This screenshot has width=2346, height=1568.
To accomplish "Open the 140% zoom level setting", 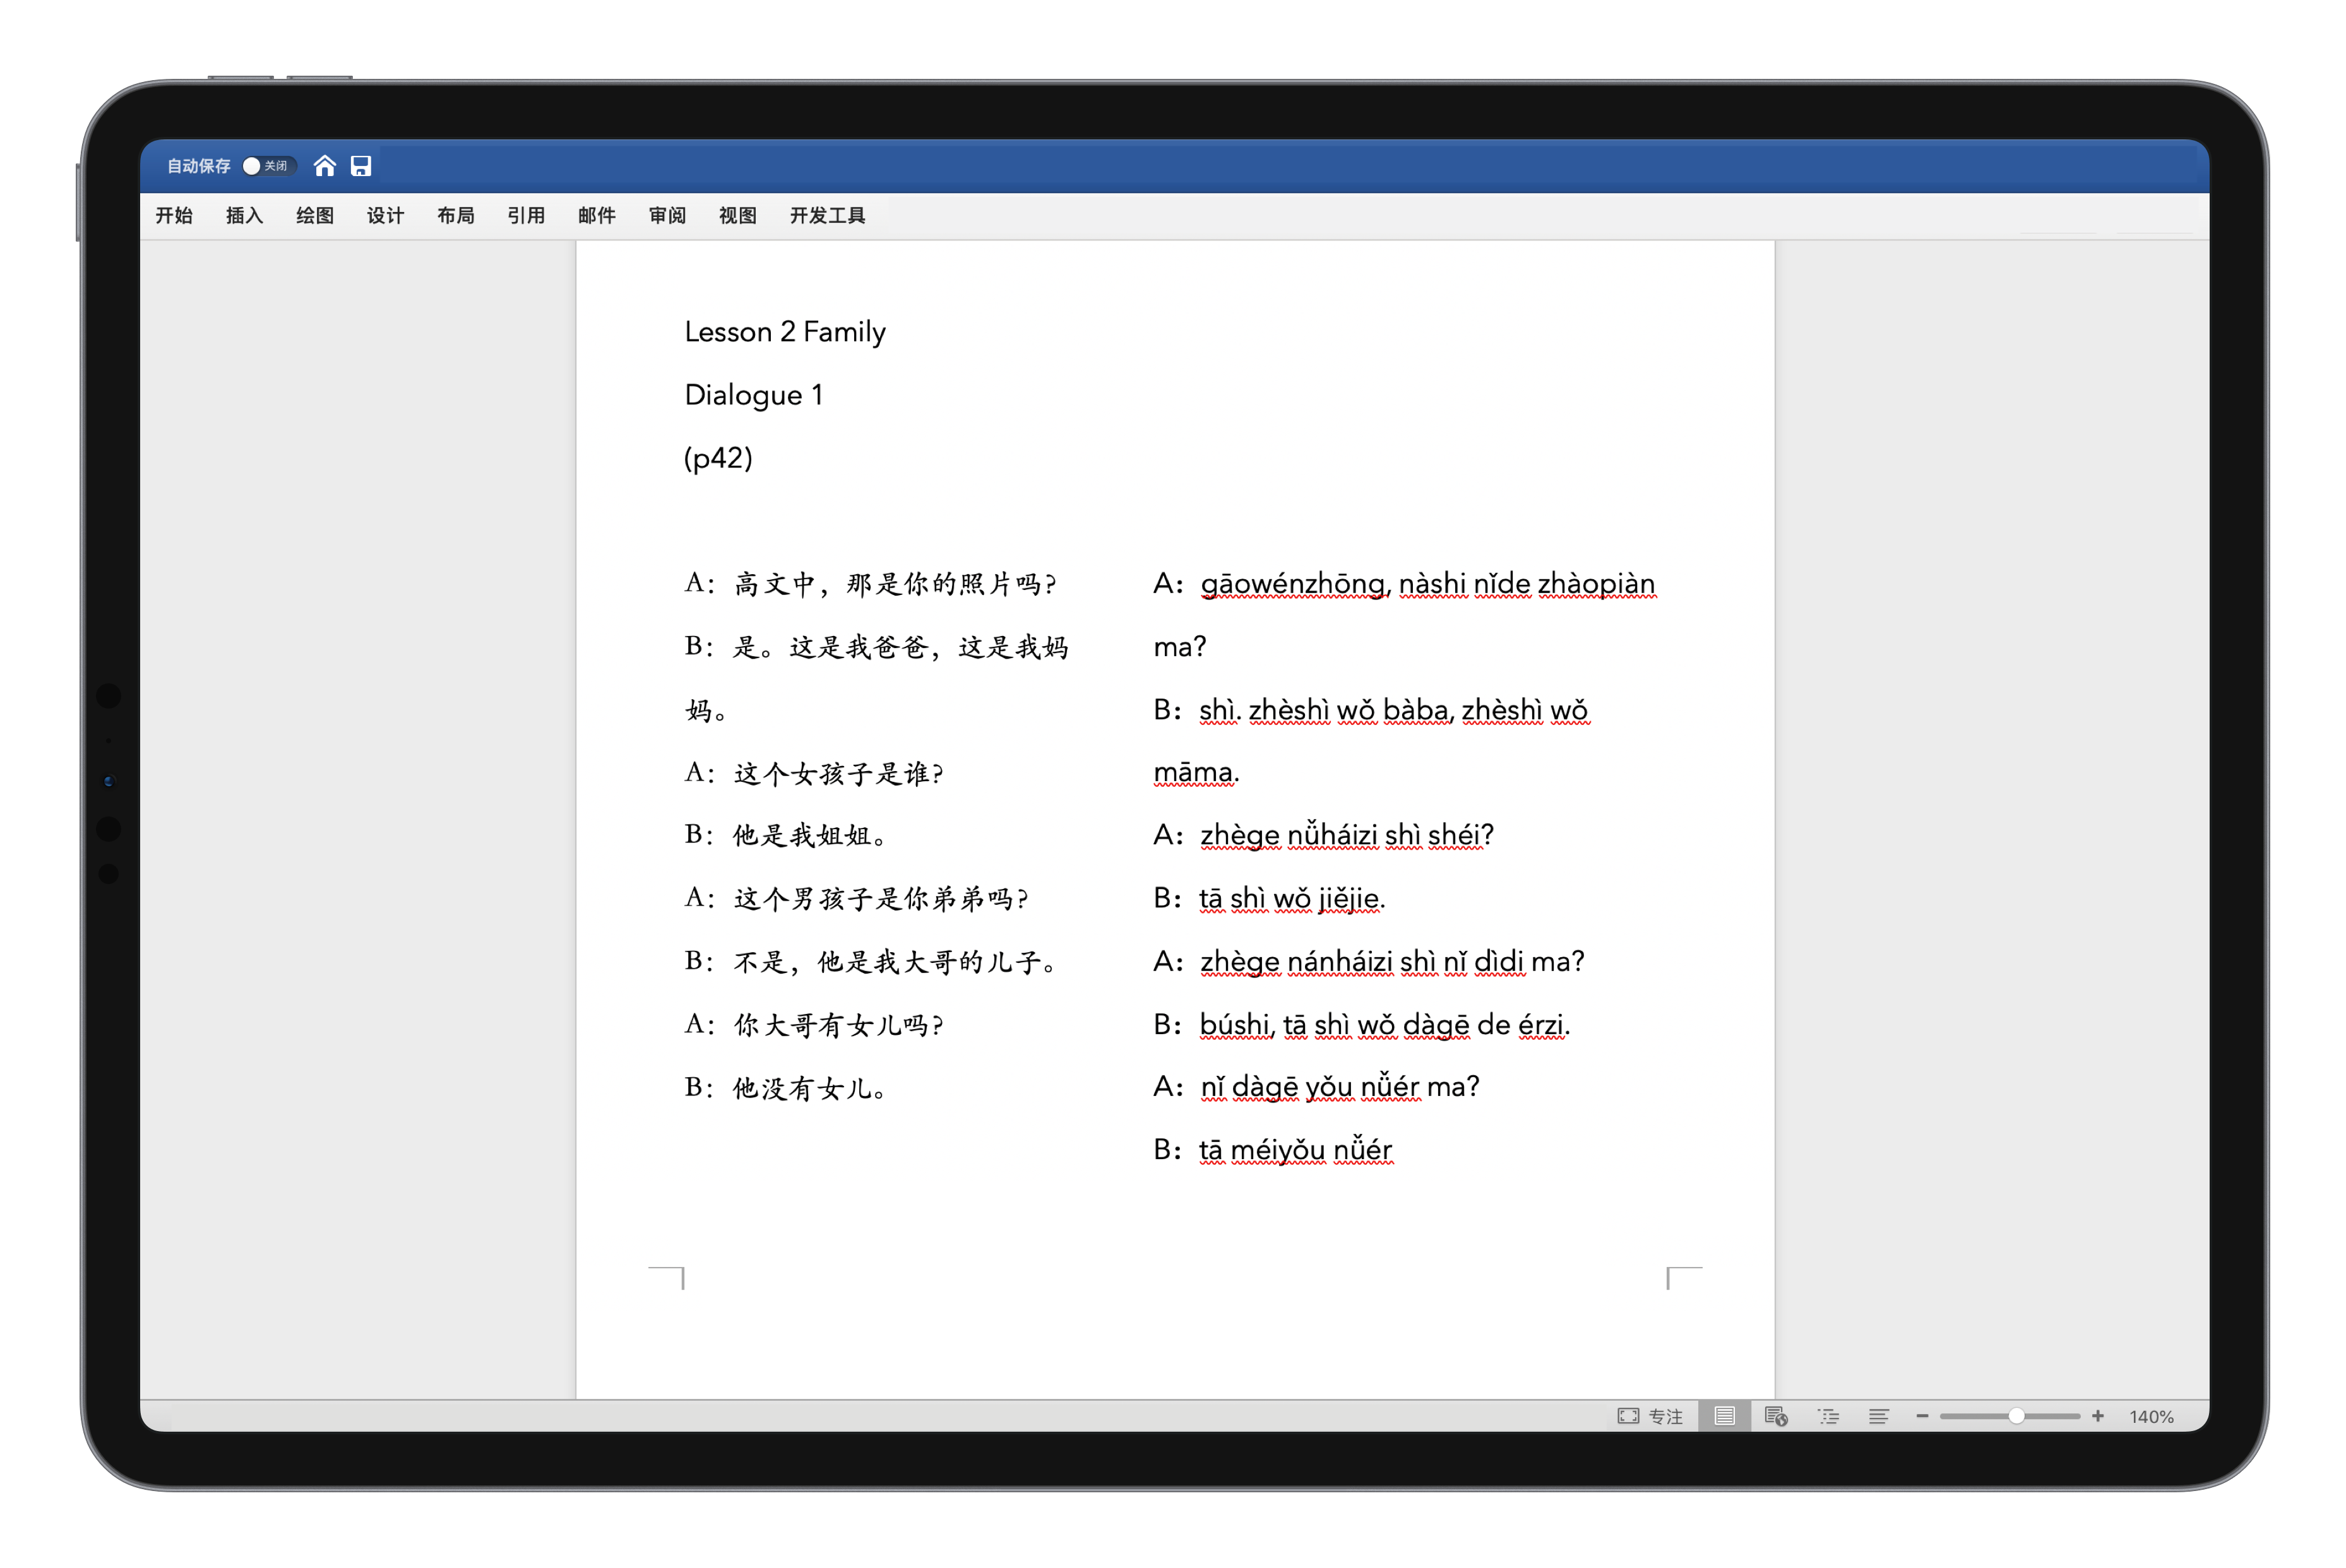I will pyautogui.click(x=2151, y=1416).
